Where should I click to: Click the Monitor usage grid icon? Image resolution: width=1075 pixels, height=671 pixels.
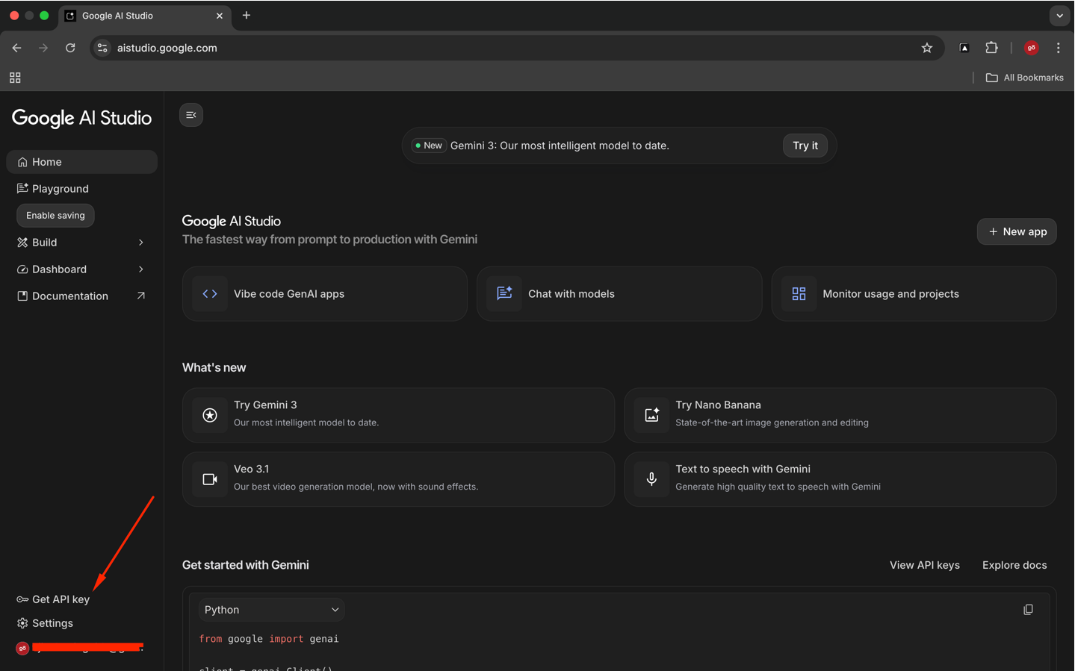point(799,294)
